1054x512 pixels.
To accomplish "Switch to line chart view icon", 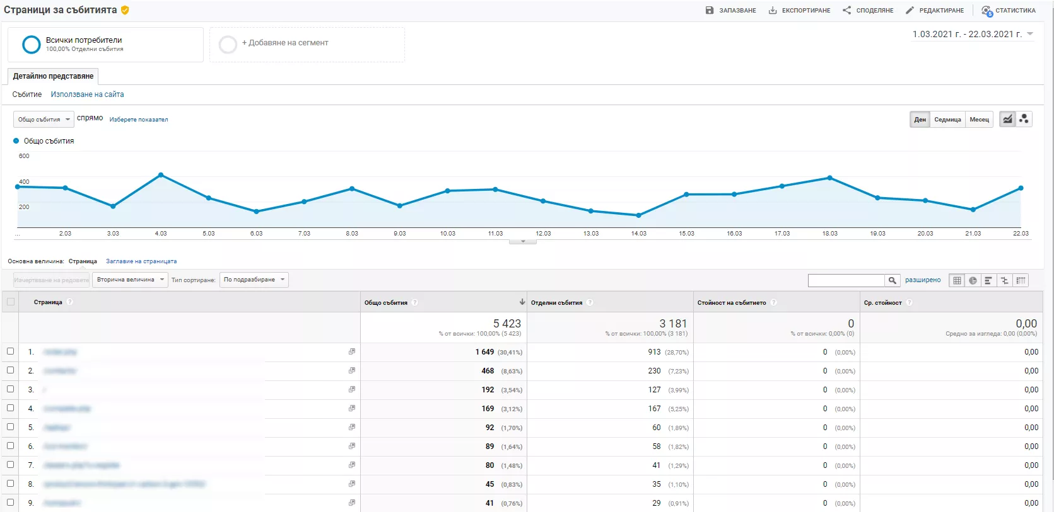I will click(x=1007, y=119).
